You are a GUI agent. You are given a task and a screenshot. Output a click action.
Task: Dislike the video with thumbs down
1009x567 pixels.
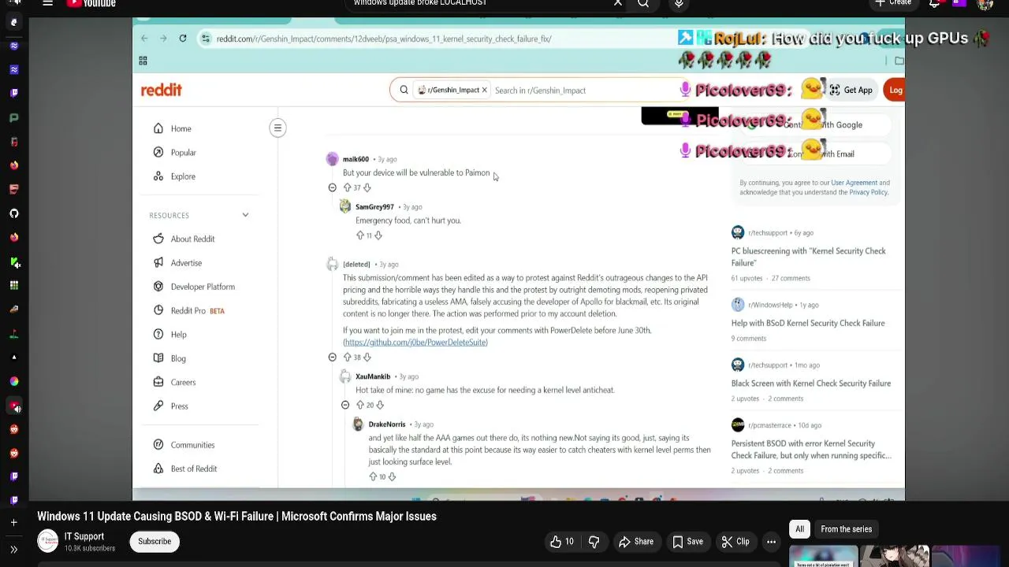(x=594, y=542)
